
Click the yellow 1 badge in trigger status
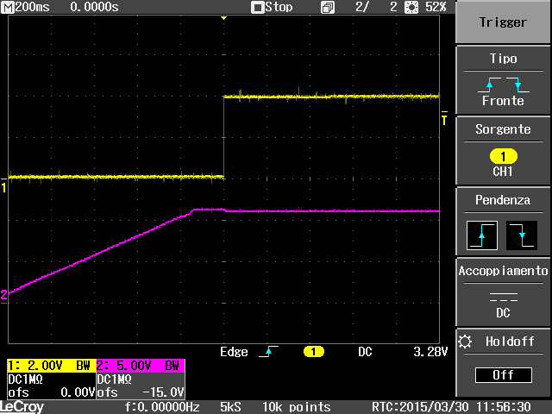[313, 352]
